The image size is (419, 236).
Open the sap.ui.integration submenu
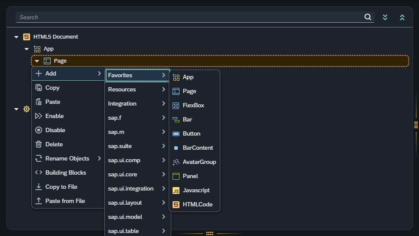pyautogui.click(x=137, y=188)
